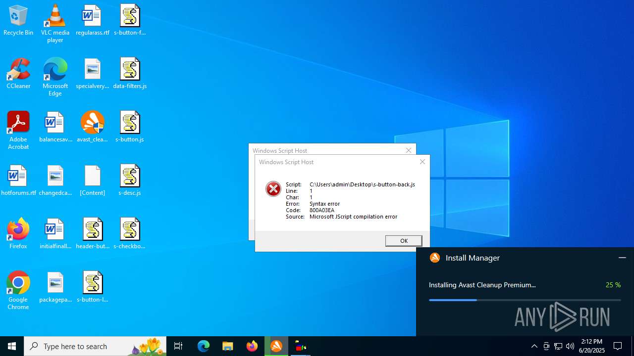The height and width of the screenshot is (356, 634).
Task: Open Task View from taskbar
Action: [x=178, y=346]
